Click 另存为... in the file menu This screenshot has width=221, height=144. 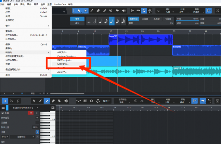[9, 48]
